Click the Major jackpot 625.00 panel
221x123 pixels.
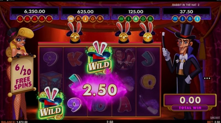pyautogui.click(x=85, y=14)
